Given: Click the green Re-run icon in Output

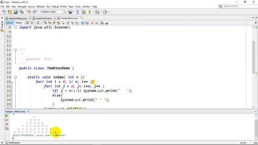Looking at the screenshot, I should [x=7, y=116].
